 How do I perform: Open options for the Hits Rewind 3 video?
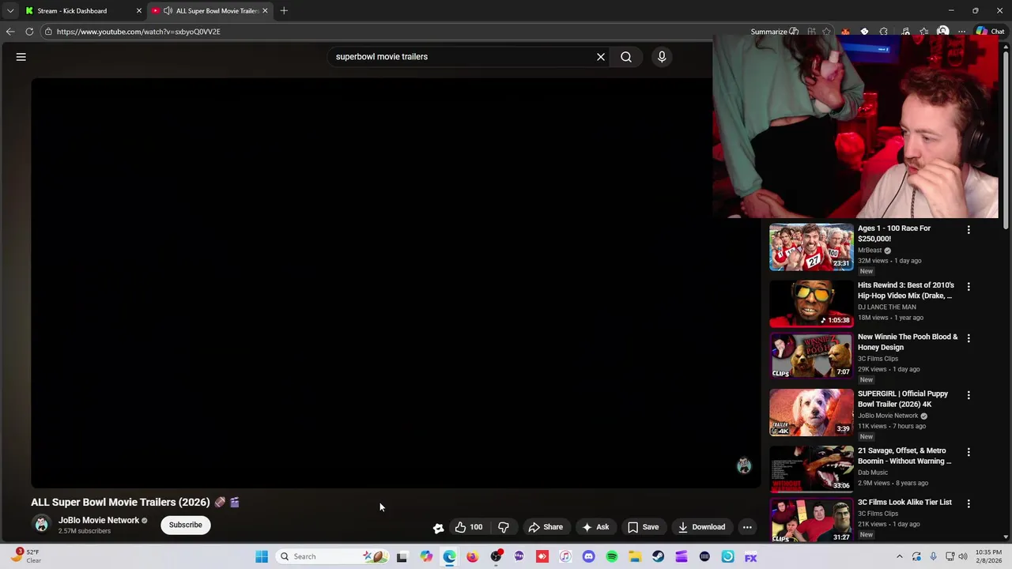tap(969, 286)
